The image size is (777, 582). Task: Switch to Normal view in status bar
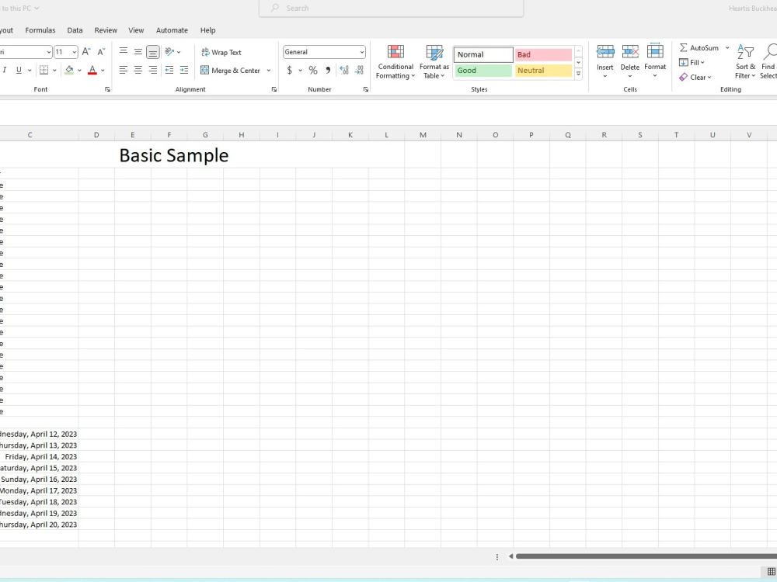[x=772, y=572]
